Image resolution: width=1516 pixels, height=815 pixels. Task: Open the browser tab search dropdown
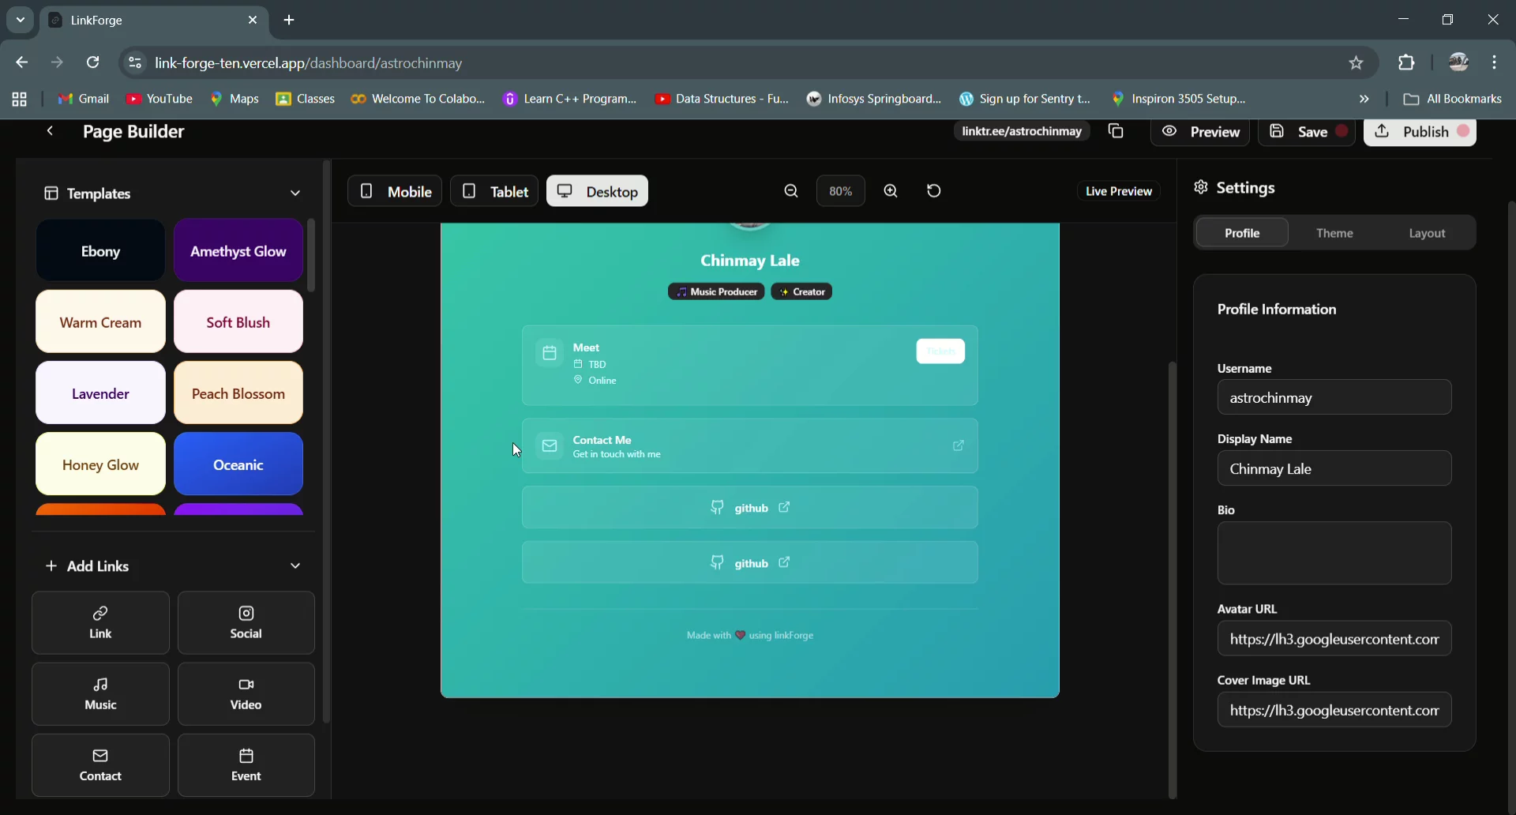coord(19,20)
